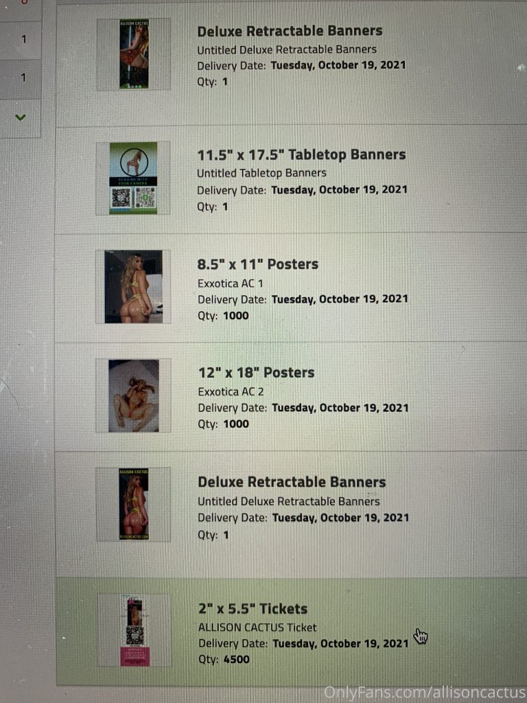Select the Untitled Tabletop Banners job name
This screenshot has height=703, width=527.
coord(261,173)
